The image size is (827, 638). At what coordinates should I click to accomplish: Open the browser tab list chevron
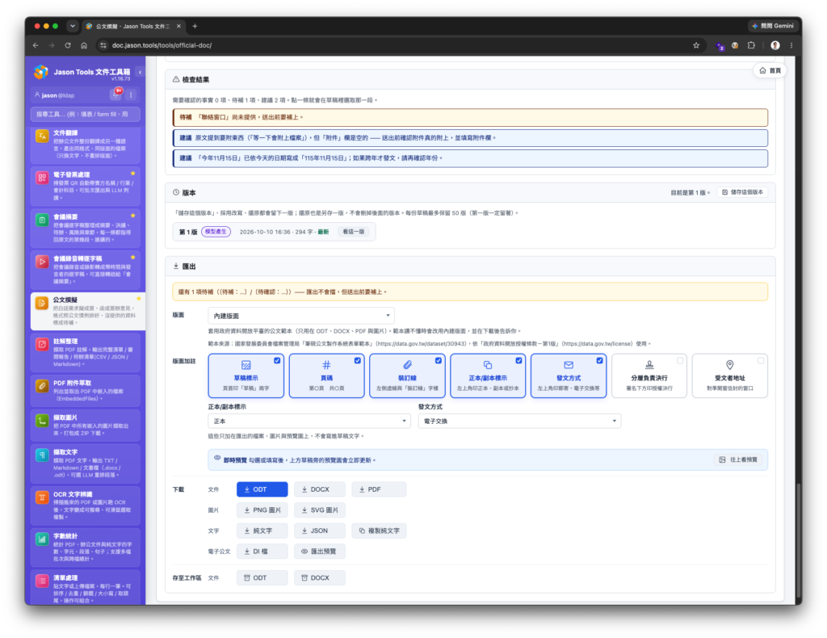click(73, 26)
